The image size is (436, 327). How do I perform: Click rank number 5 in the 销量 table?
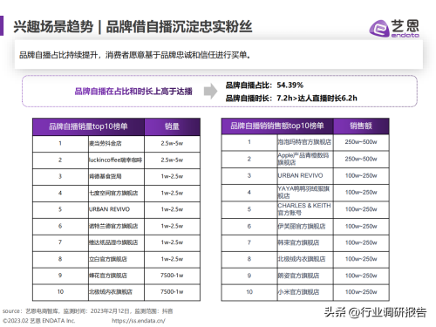(60, 209)
